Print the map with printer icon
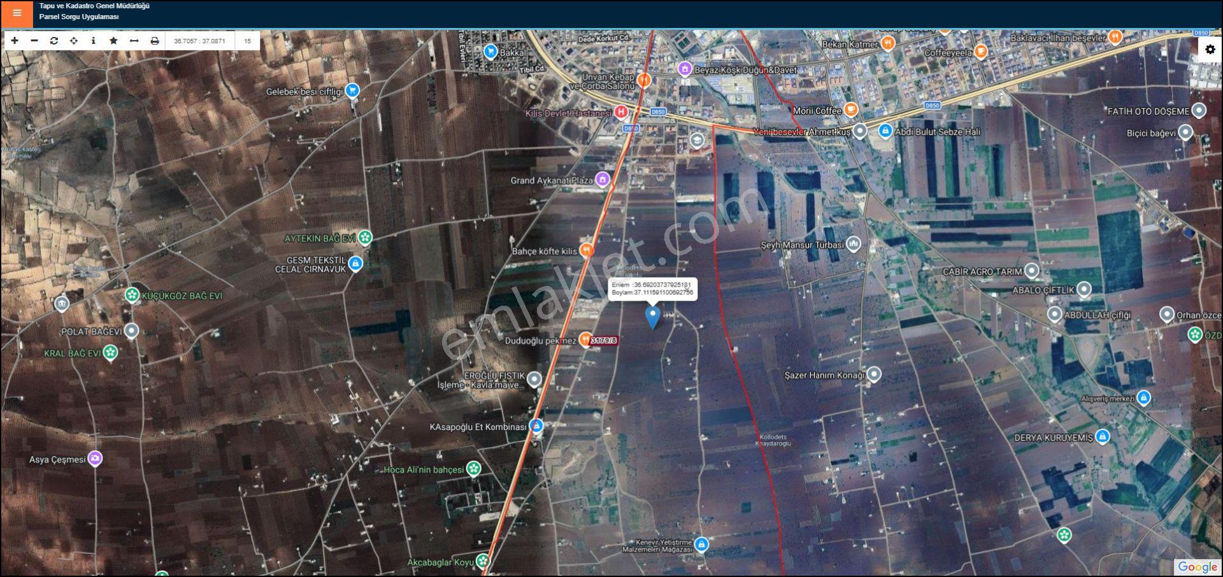This screenshot has height=577, width=1223. pos(154,41)
